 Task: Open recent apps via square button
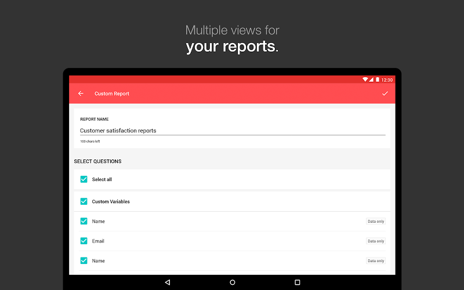click(298, 282)
